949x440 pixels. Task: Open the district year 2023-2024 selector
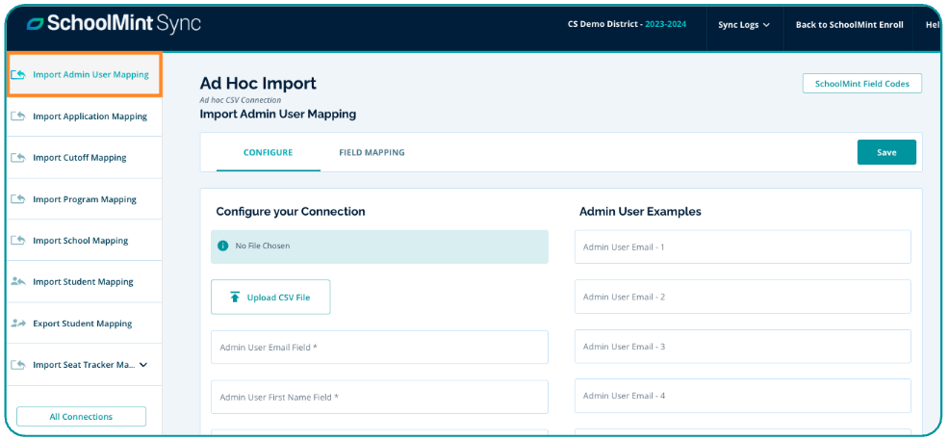(665, 25)
